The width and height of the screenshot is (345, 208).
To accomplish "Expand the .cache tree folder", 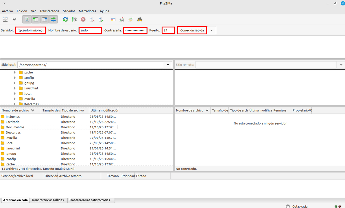I will point(15,72).
